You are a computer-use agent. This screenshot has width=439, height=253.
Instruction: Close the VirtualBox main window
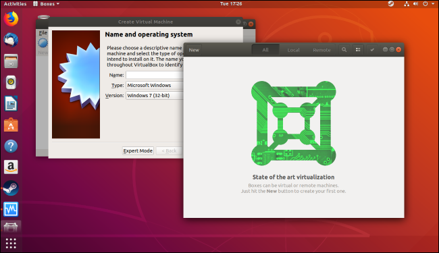[x=251, y=24]
